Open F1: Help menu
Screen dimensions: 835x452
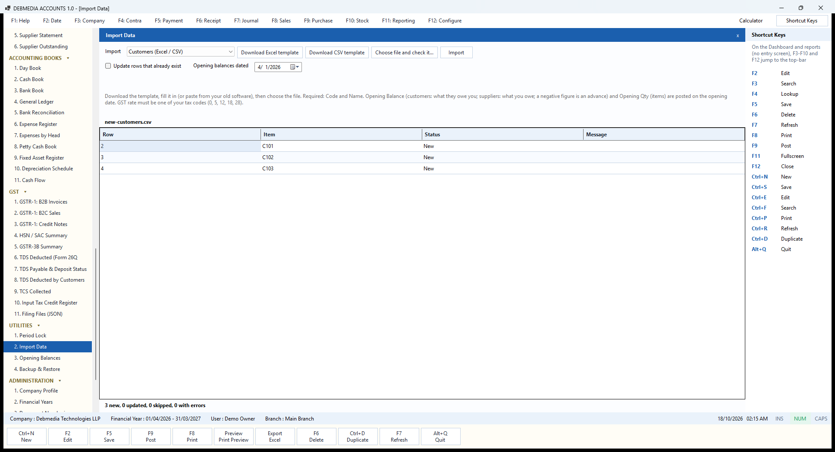pyautogui.click(x=20, y=21)
